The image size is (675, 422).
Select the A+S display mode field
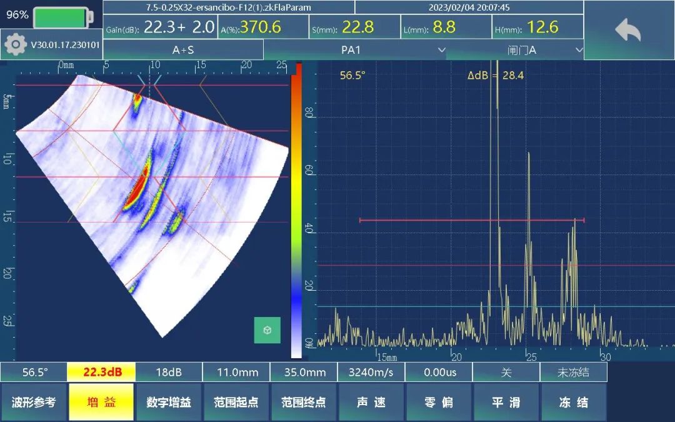183,50
